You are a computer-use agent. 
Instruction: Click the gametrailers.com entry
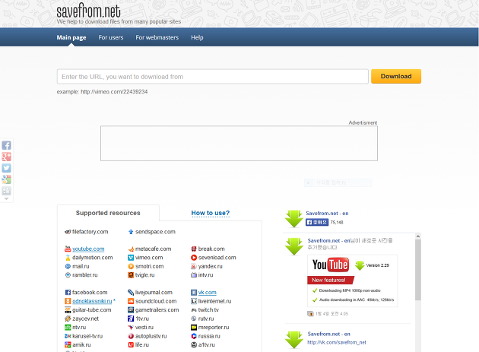pos(154,310)
